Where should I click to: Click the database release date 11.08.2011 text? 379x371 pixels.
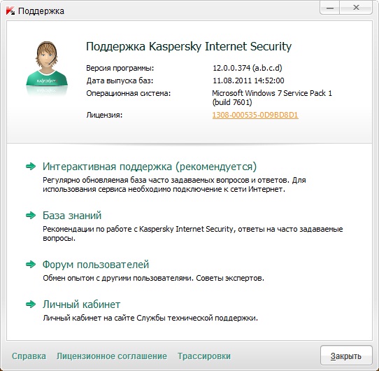coord(248,80)
